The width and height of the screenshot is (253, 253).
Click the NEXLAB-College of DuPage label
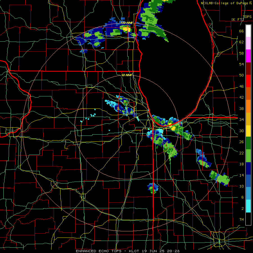(226, 3)
